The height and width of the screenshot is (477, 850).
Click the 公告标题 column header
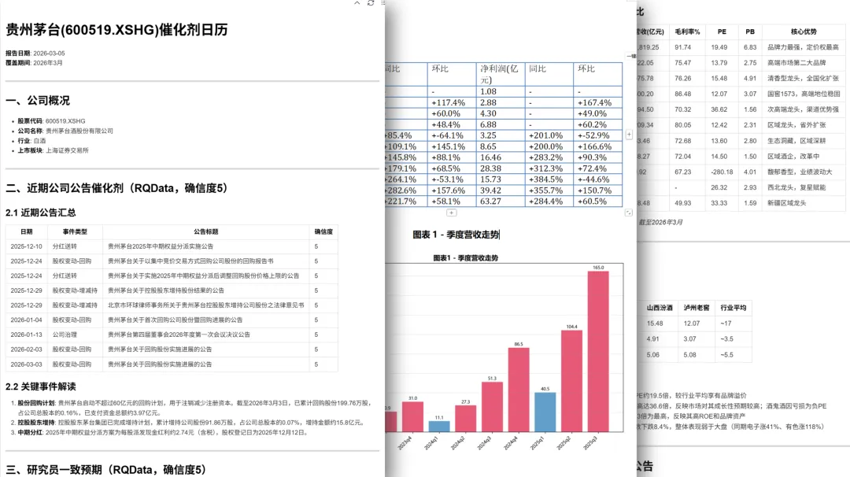206,231
